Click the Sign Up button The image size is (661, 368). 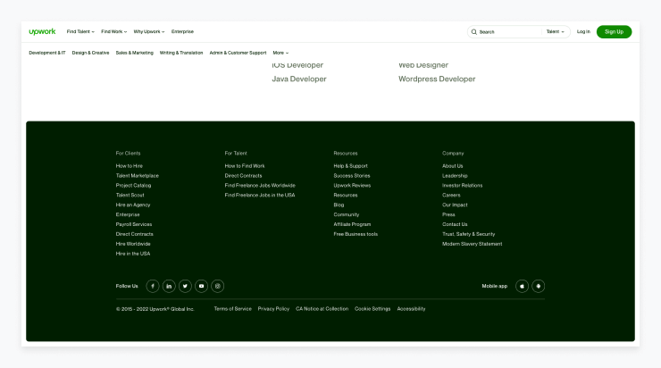(614, 31)
